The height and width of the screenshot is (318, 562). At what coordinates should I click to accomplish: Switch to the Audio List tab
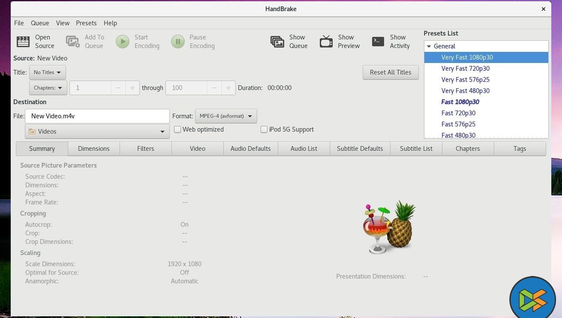click(304, 149)
